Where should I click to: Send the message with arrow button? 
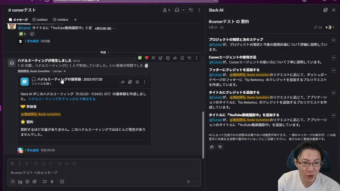pos(189,182)
